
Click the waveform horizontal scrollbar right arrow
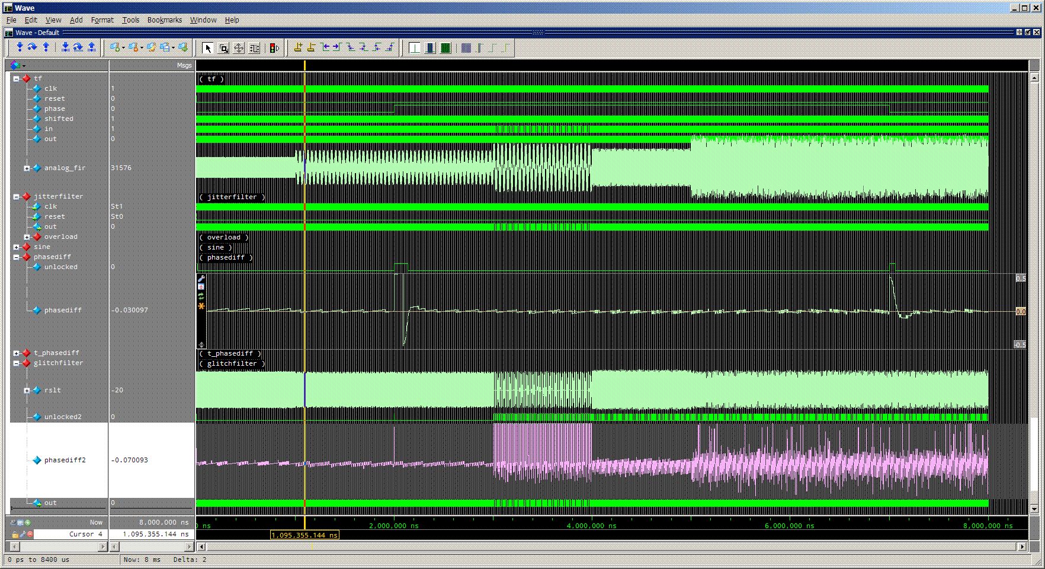[1022, 546]
